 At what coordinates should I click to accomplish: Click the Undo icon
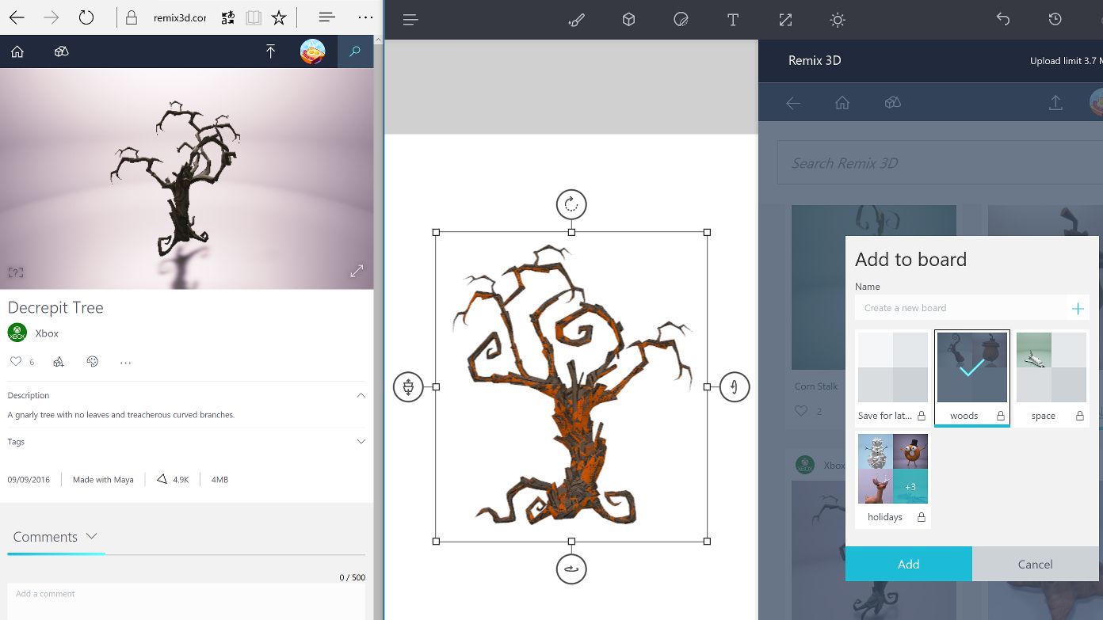click(x=1002, y=19)
